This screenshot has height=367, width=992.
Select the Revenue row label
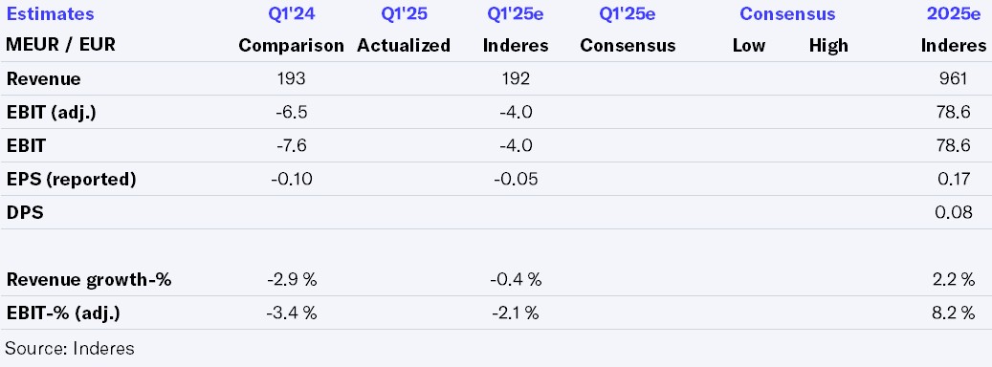(x=44, y=79)
